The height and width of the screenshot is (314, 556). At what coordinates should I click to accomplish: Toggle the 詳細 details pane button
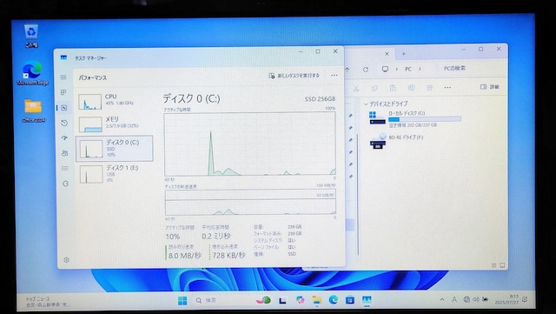tap(489, 87)
